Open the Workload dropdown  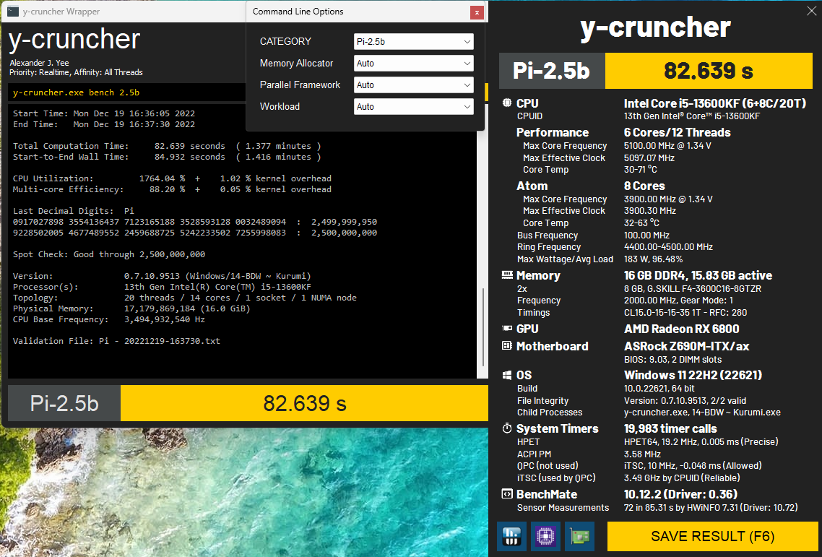coord(414,106)
